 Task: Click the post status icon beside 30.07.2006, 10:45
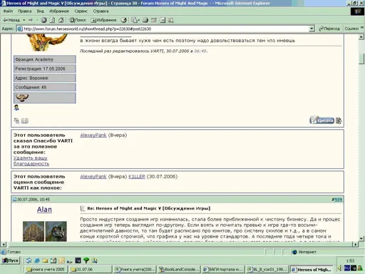pyautogui.click(x=14, y=199)
